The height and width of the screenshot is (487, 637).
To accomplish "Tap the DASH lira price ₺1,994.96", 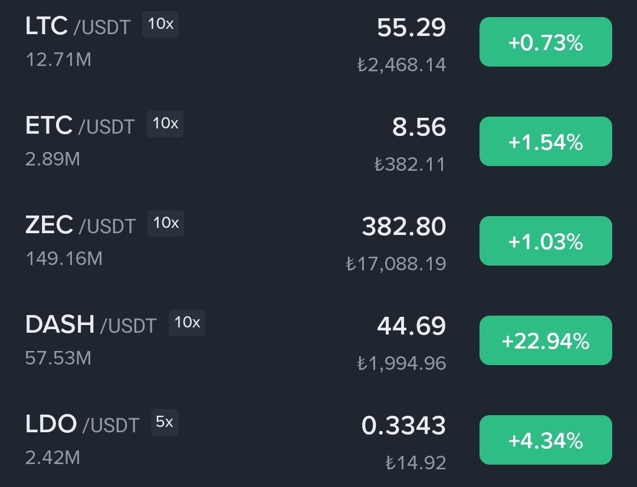I will pyautogui.click(x=401, y=363).
